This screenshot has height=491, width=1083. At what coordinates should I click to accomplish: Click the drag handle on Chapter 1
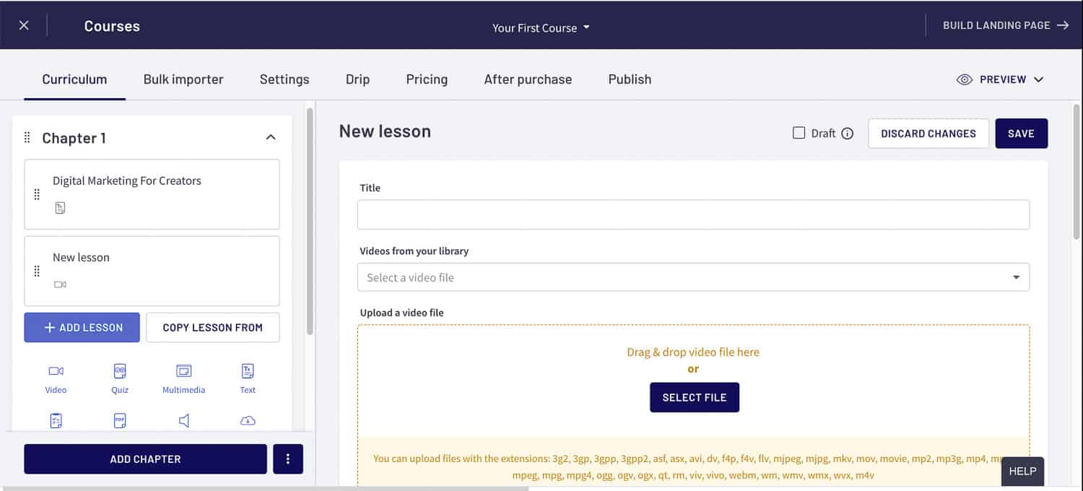27,137
